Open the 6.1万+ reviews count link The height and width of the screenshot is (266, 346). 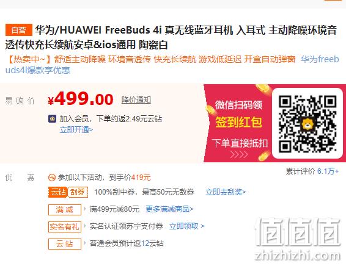coord(328,171)
